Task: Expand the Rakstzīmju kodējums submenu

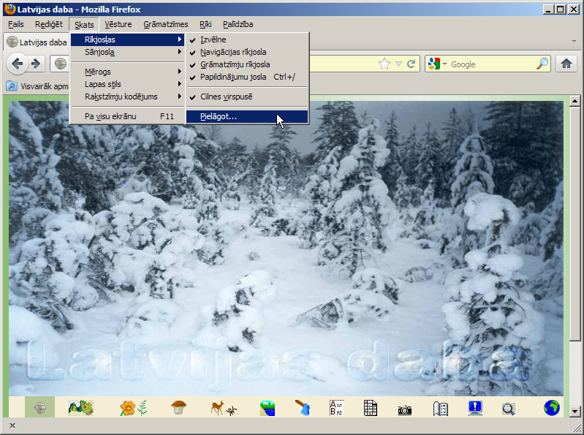Action: (127, 97)
